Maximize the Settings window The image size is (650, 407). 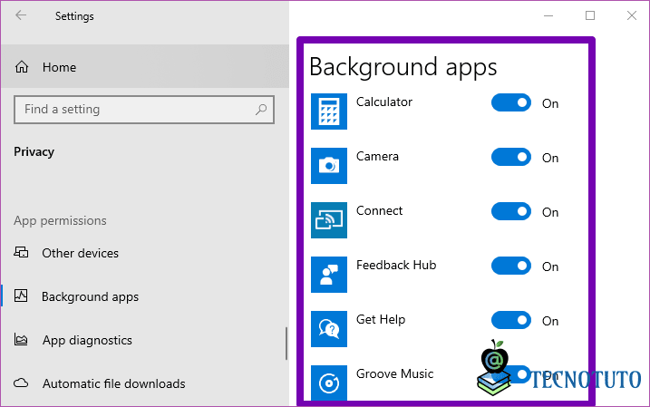(590, 15)
